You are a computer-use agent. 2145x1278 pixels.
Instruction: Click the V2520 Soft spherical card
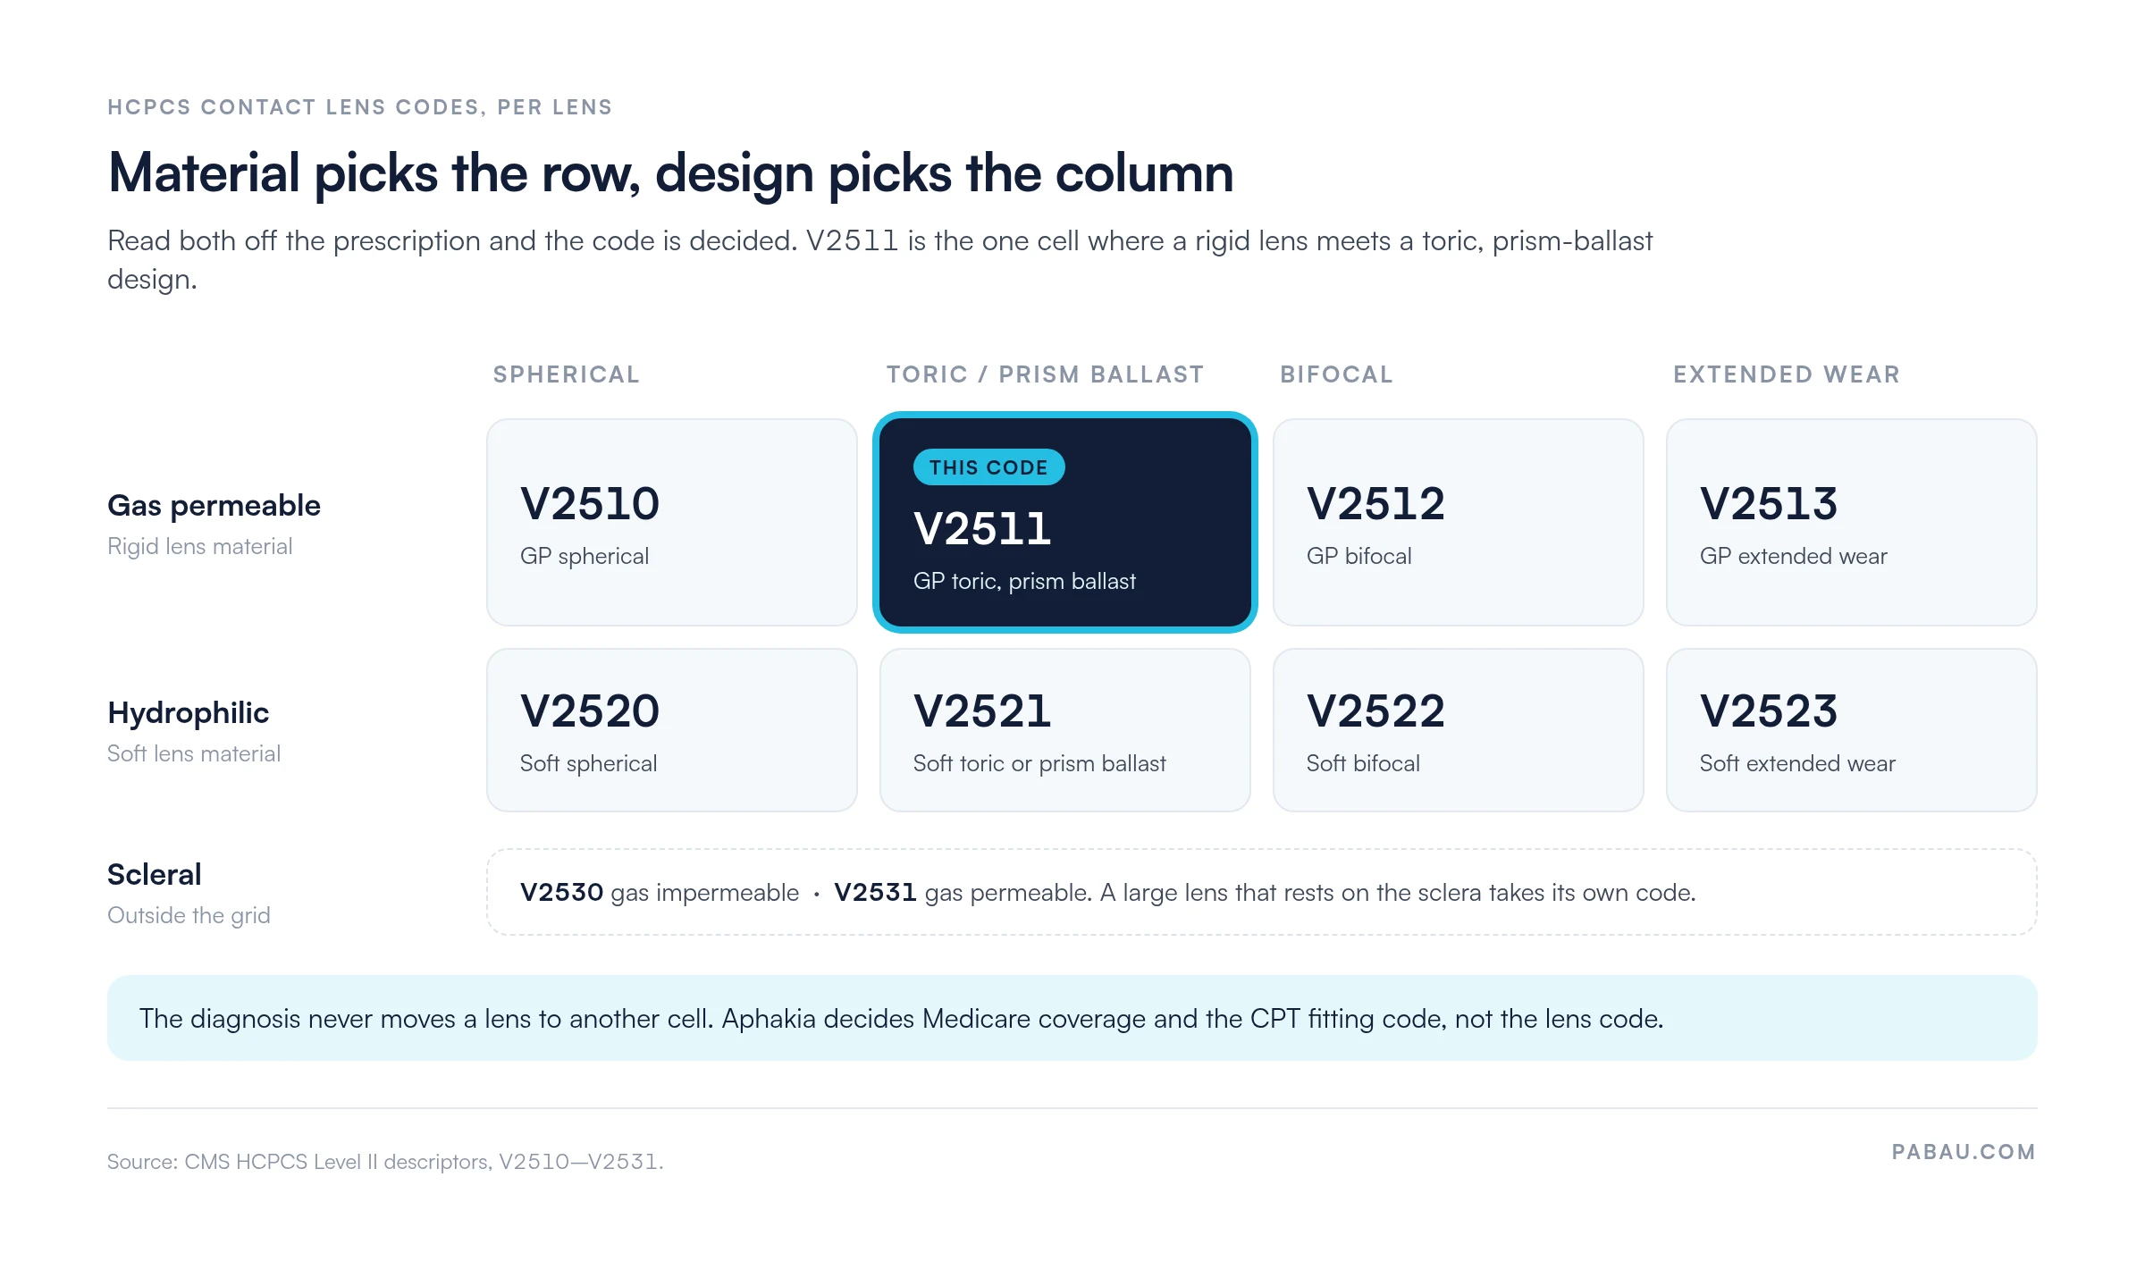click(672, 730)
